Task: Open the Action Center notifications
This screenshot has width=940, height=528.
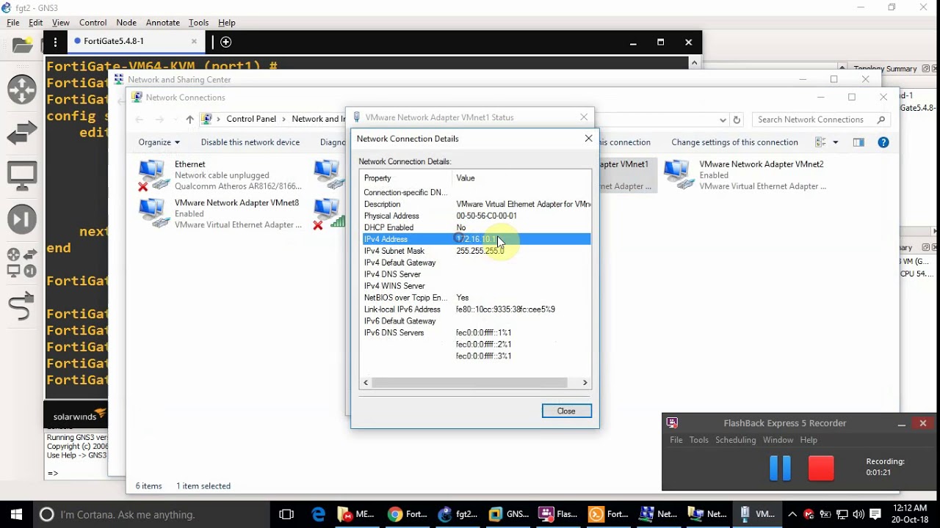Action: point(875,514)
